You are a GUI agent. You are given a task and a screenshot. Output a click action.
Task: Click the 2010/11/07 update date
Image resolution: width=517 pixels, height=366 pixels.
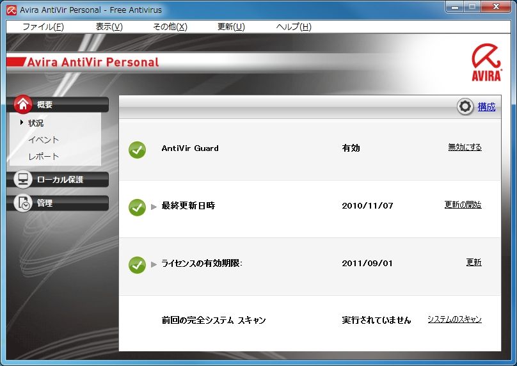[x=367, y=206]
